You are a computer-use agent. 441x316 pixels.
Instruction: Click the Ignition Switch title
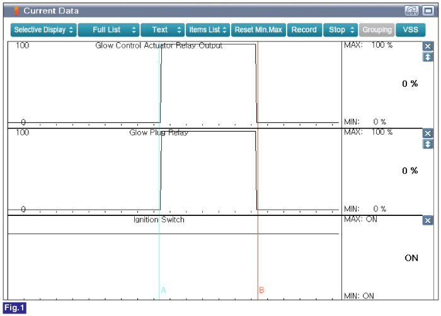(159, 220)
